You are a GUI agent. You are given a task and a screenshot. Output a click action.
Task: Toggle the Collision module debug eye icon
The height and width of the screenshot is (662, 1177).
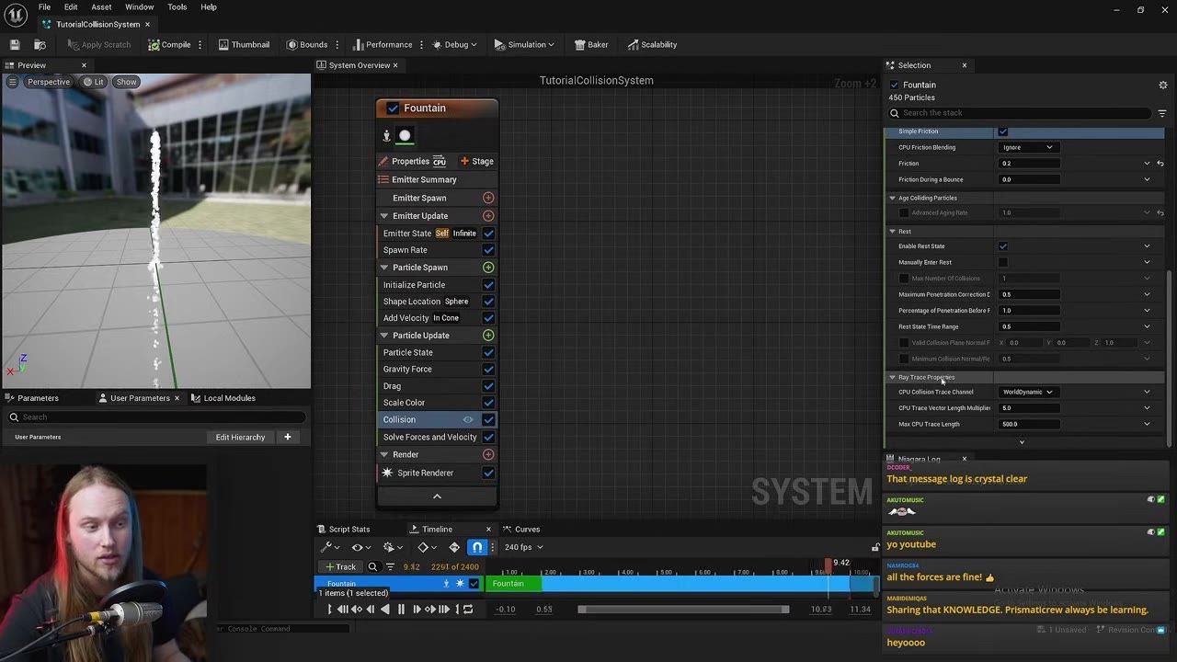click(x=468, y=419)
